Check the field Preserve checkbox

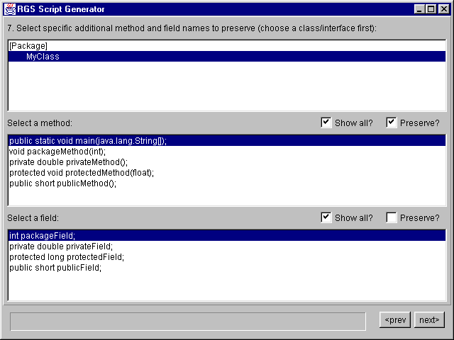coord(391,217)
